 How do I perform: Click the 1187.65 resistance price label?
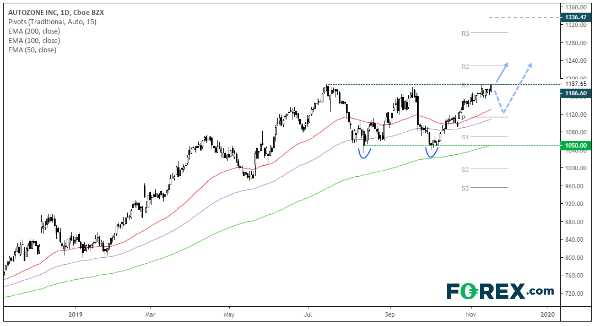[x=576, y=84]
